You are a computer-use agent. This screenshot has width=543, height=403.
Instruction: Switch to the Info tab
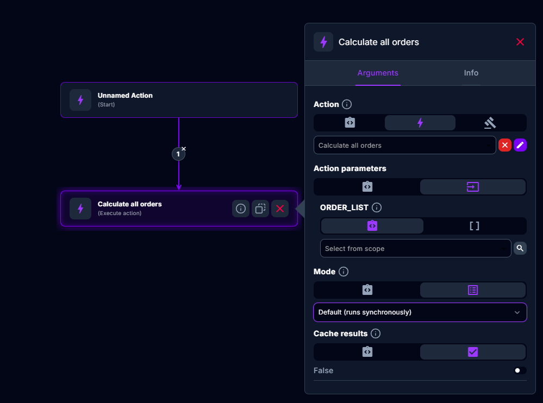pos(471,73)
